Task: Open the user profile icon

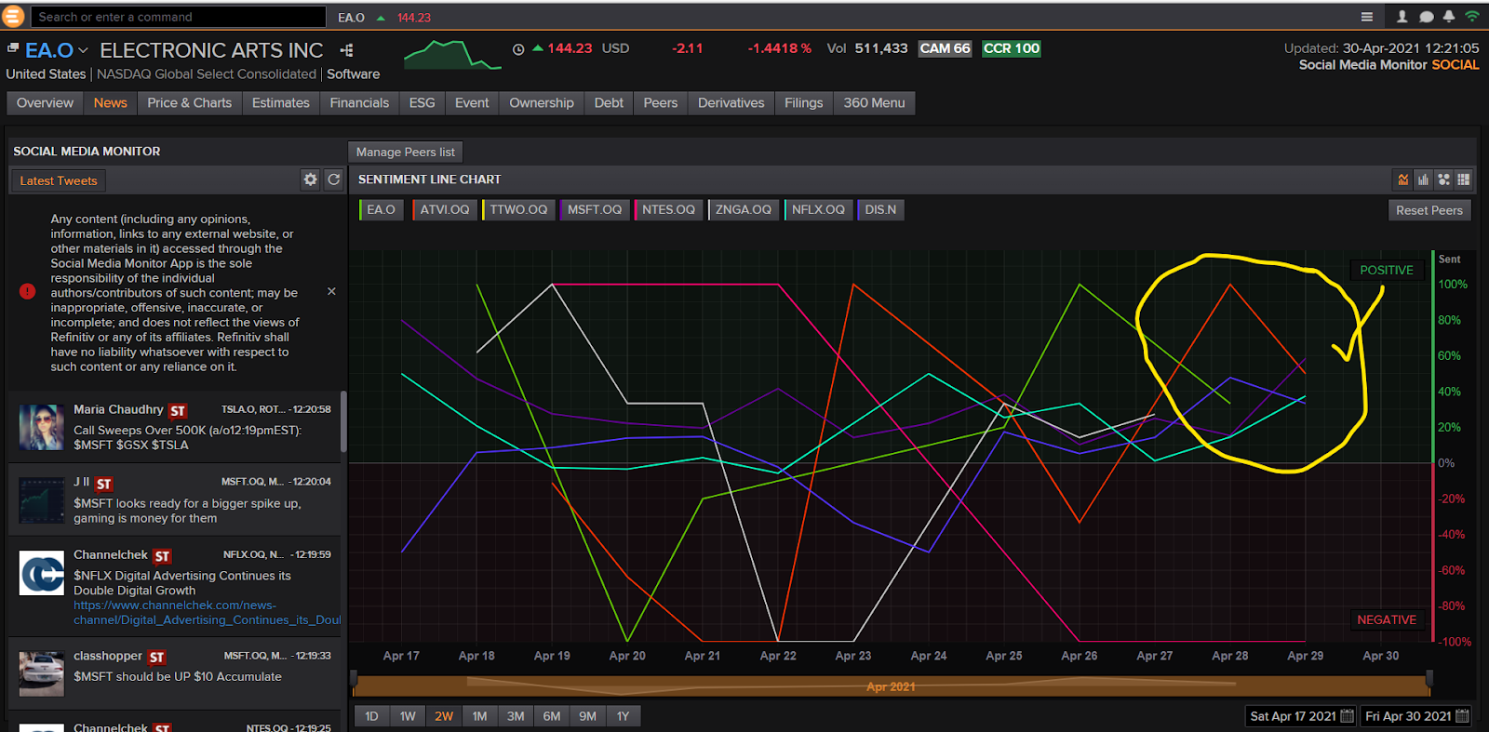Action: 1402,17
